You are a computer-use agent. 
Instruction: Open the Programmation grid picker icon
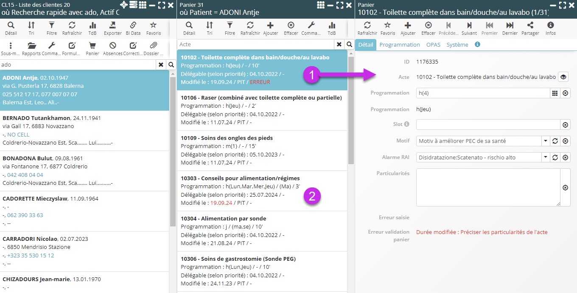(555, 93)
